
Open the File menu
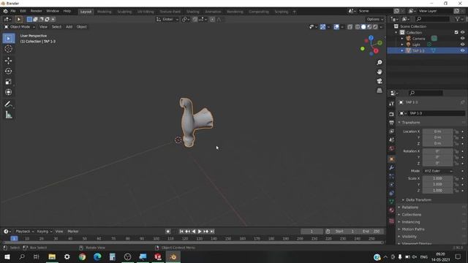13,11
